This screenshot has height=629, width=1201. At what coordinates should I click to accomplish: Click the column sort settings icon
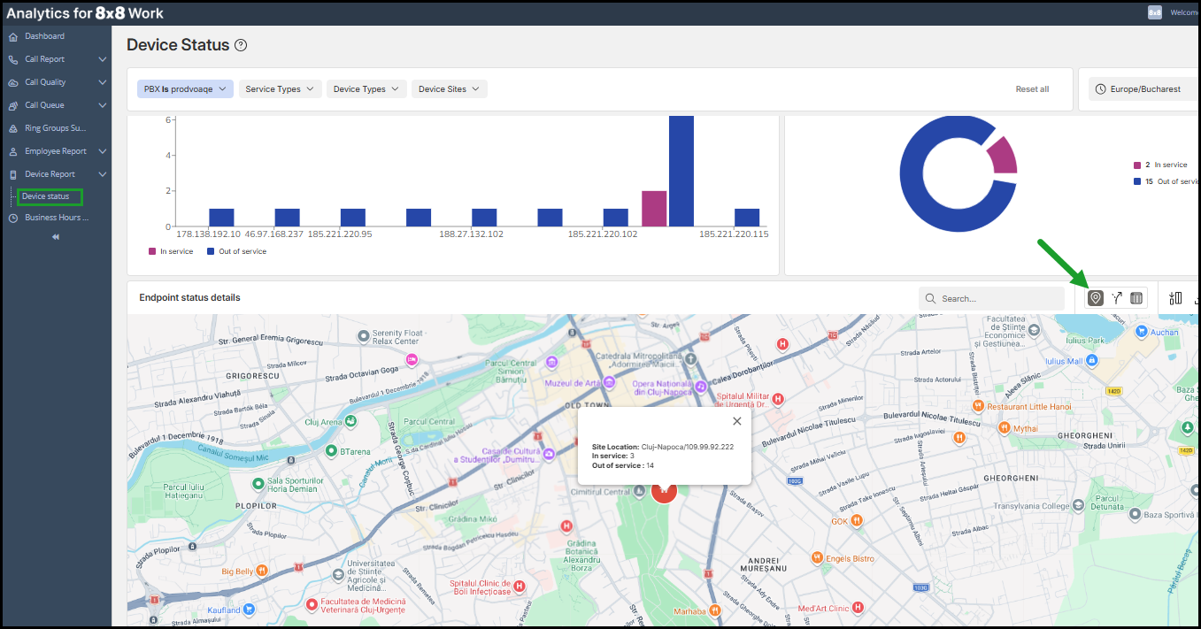point(1175,298)
